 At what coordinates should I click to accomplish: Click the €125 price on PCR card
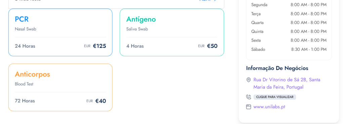click(99, 46)
